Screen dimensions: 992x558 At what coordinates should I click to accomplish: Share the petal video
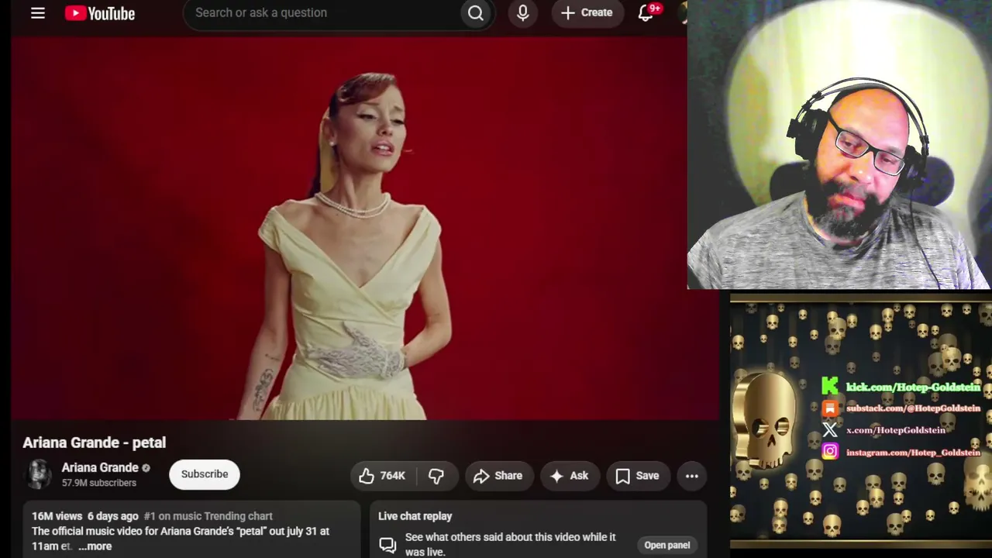[499, 476]
